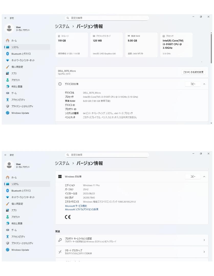Click この PC の名前を変更 button
Screen dimensions: 214x276
click(193, 72)
